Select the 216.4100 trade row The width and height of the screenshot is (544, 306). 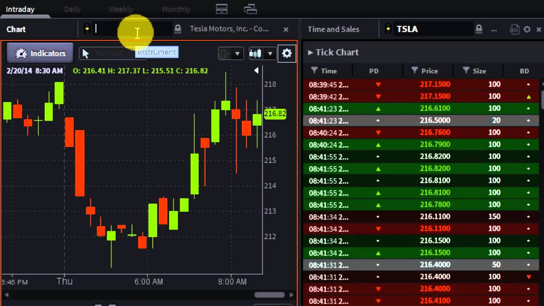(x=421, y=301)
